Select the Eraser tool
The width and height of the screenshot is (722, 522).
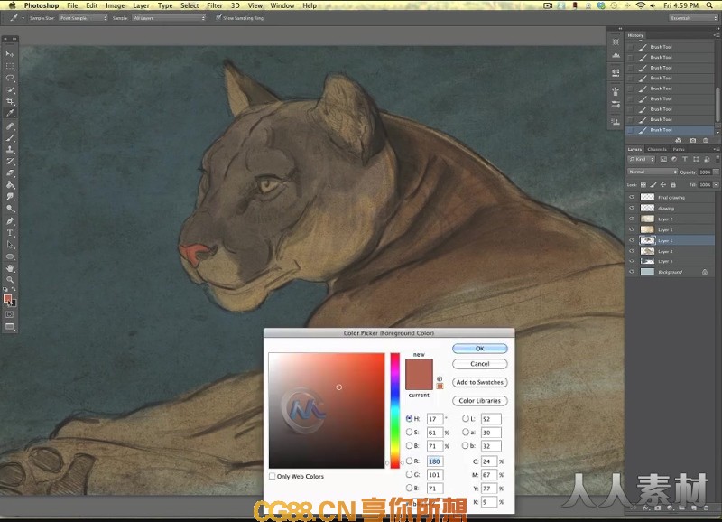coord(10,173)
